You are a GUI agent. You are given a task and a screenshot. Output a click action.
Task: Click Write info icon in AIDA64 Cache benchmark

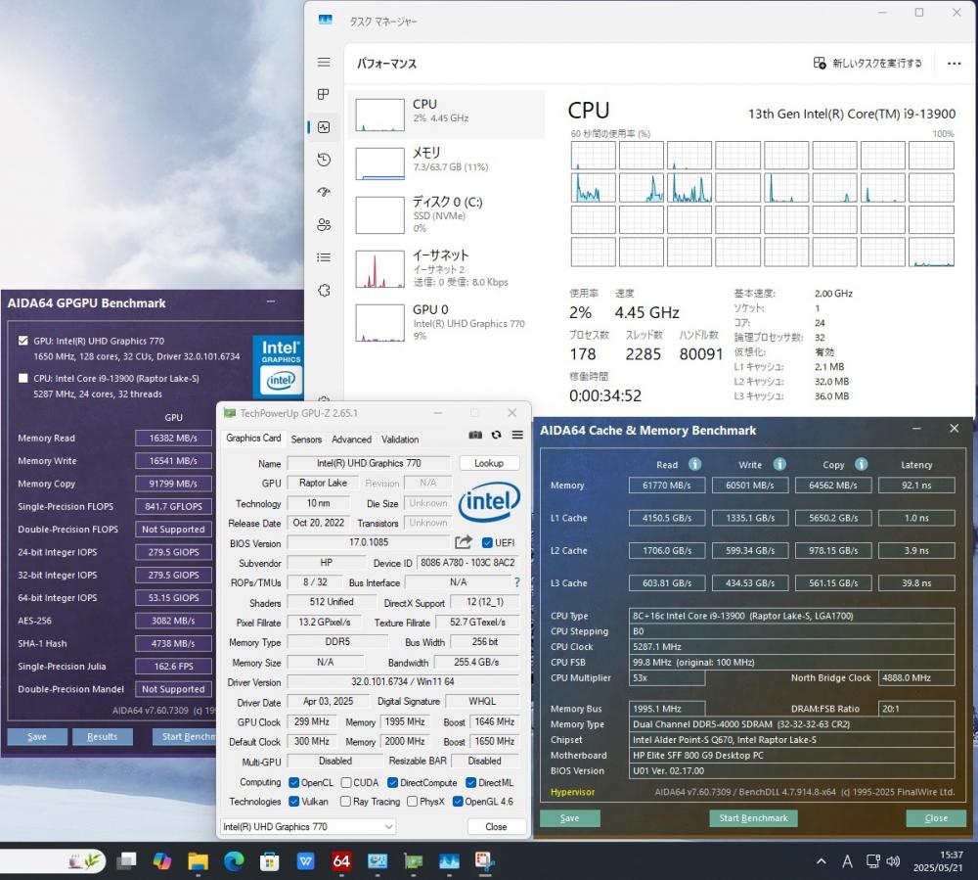coord(779,464)
